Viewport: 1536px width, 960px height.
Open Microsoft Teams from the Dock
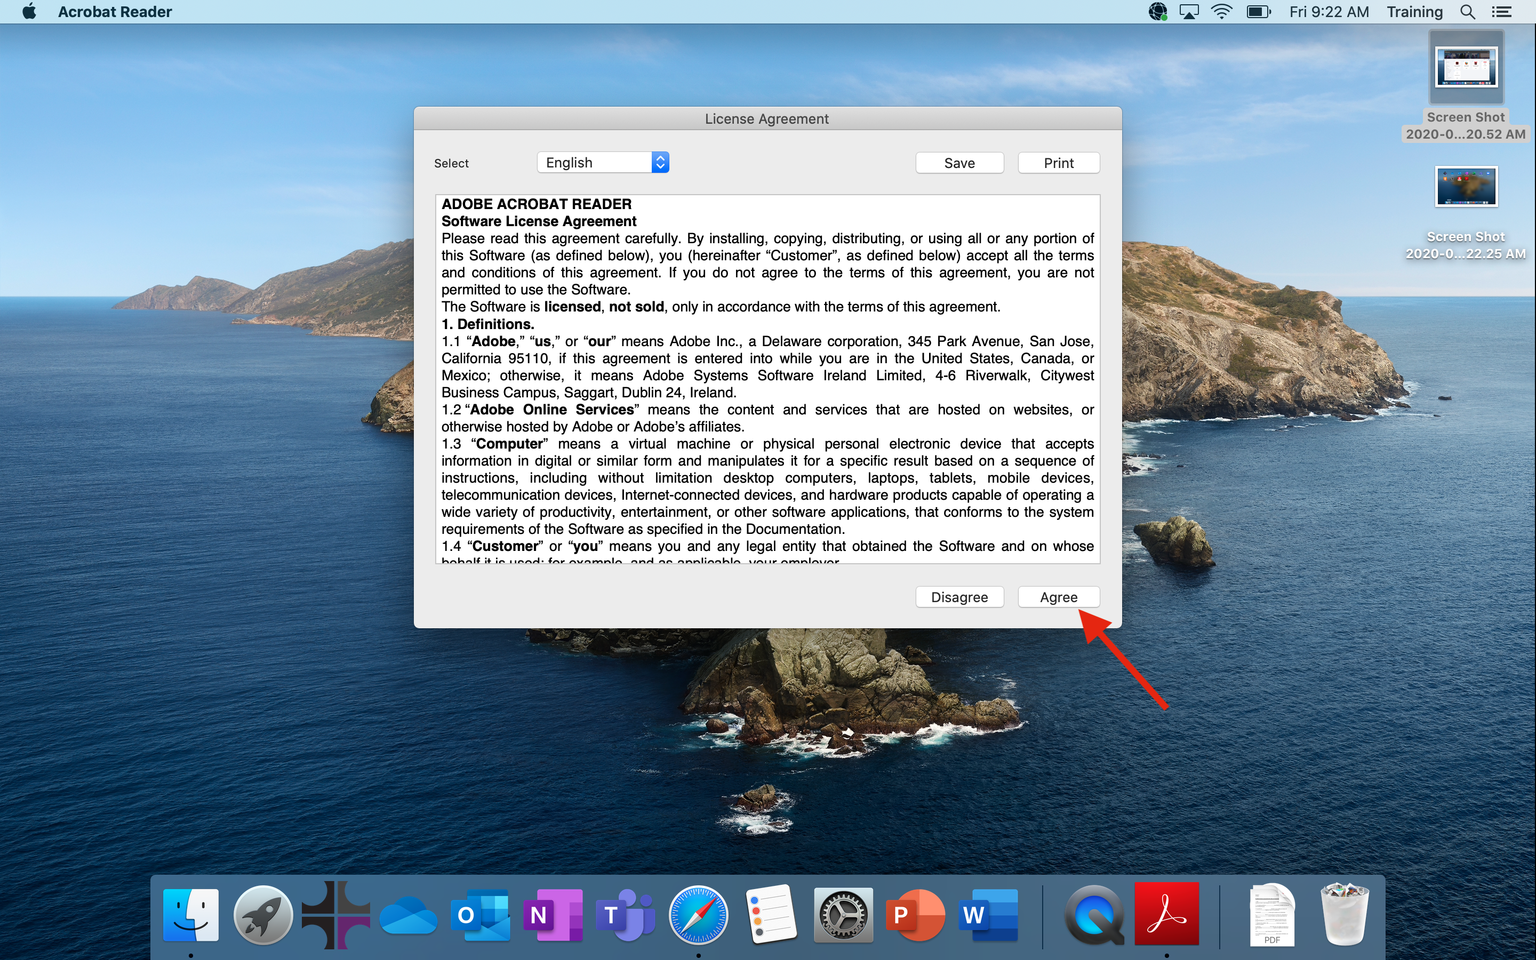tap(625, 914)
